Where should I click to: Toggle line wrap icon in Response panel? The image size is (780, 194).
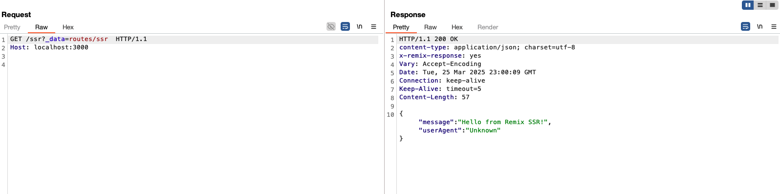pyautogui.click(x=745, y=26)
